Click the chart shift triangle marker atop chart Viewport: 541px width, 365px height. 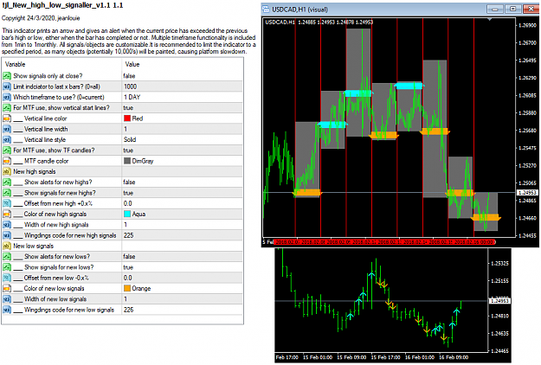[x=489, y=20]
